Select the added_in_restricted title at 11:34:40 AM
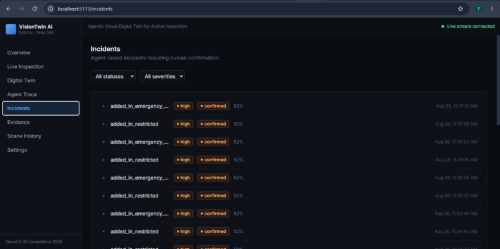The height and width of the screenshot is (249, 500). pyautogui.click(x=134, y=232)
